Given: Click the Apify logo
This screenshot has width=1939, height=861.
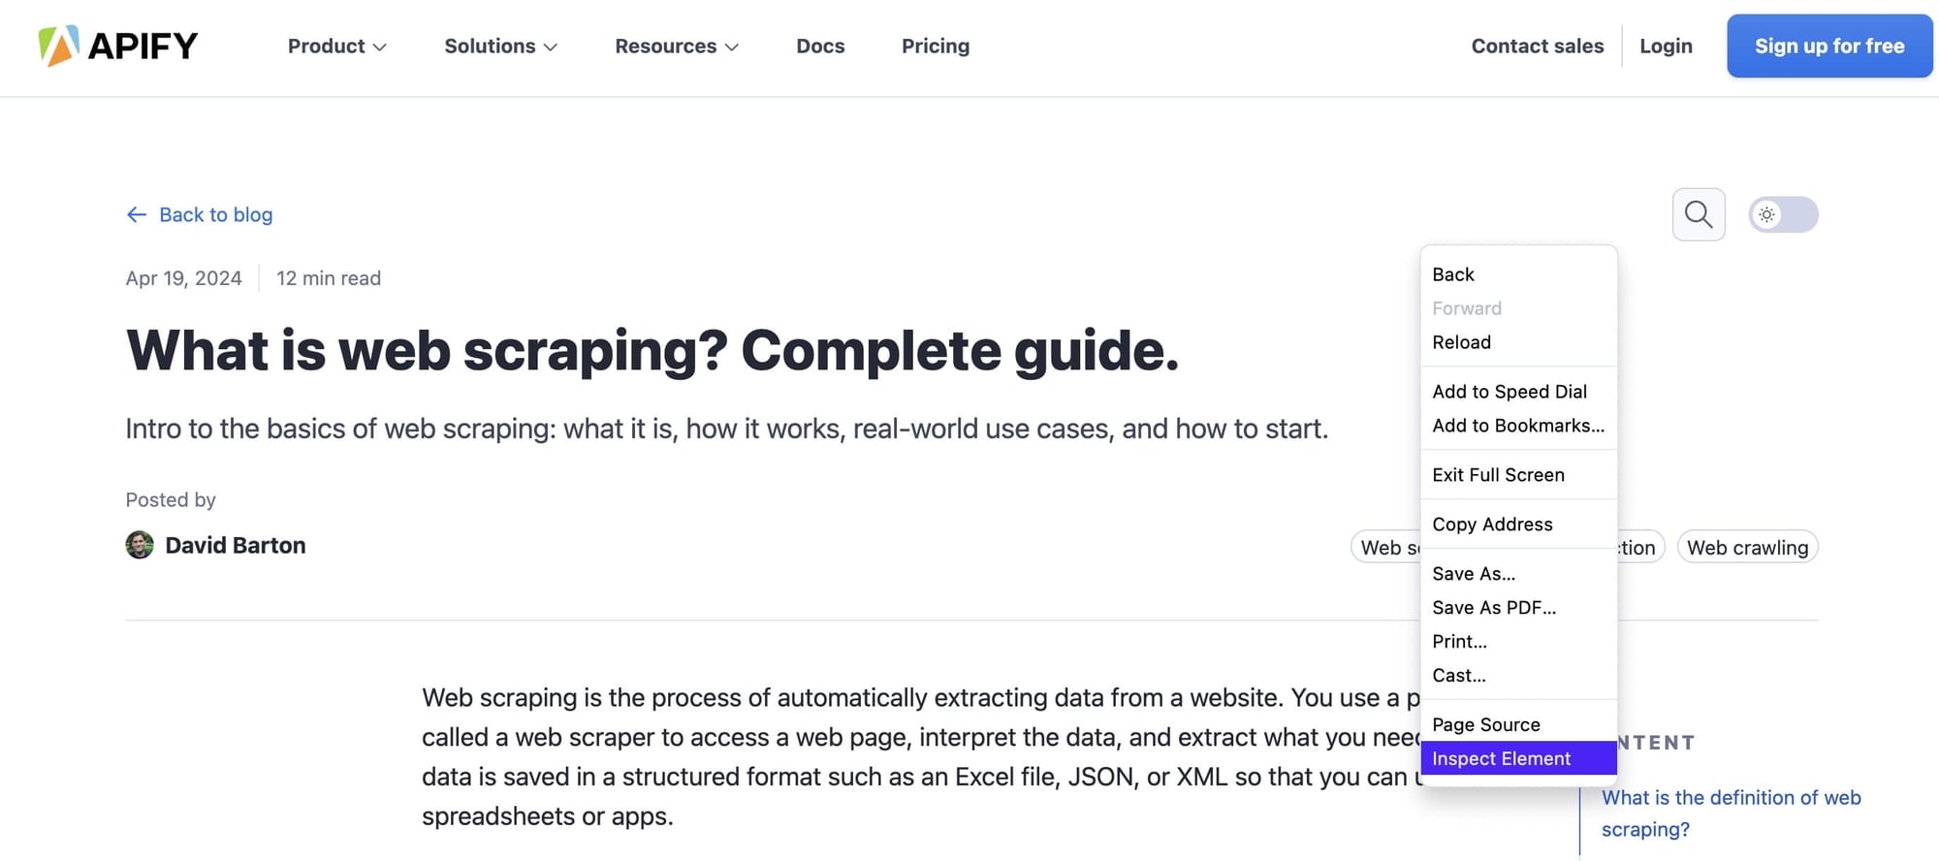Looking at the screenshot, I should click(117, 46).
